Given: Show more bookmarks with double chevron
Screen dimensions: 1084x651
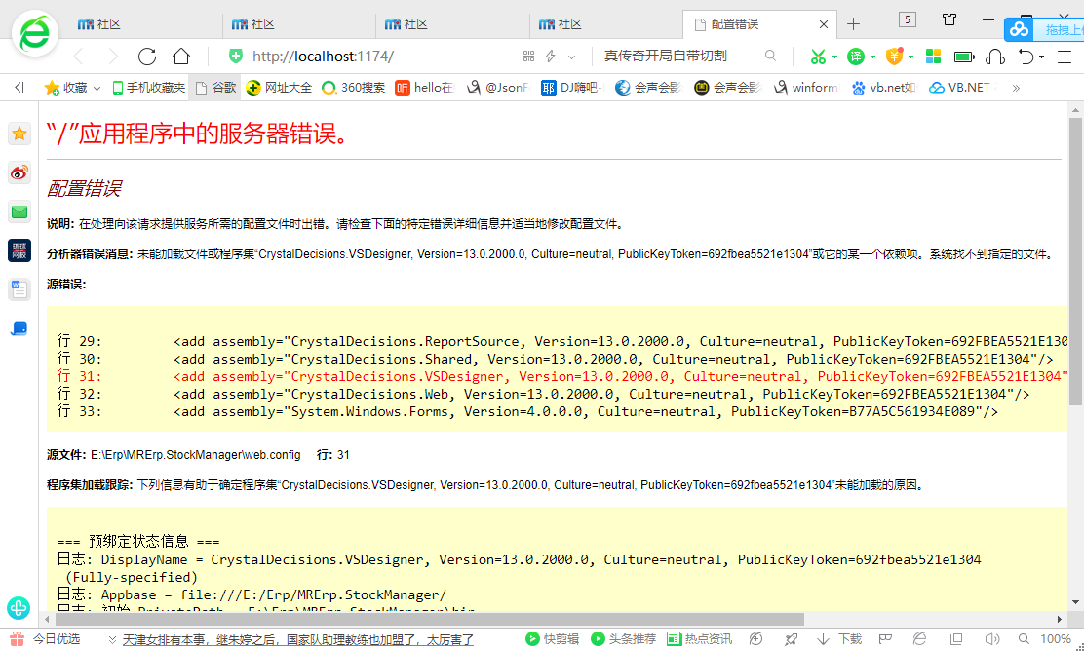Looking at the screenshot, I should [x=1016, y=88].
